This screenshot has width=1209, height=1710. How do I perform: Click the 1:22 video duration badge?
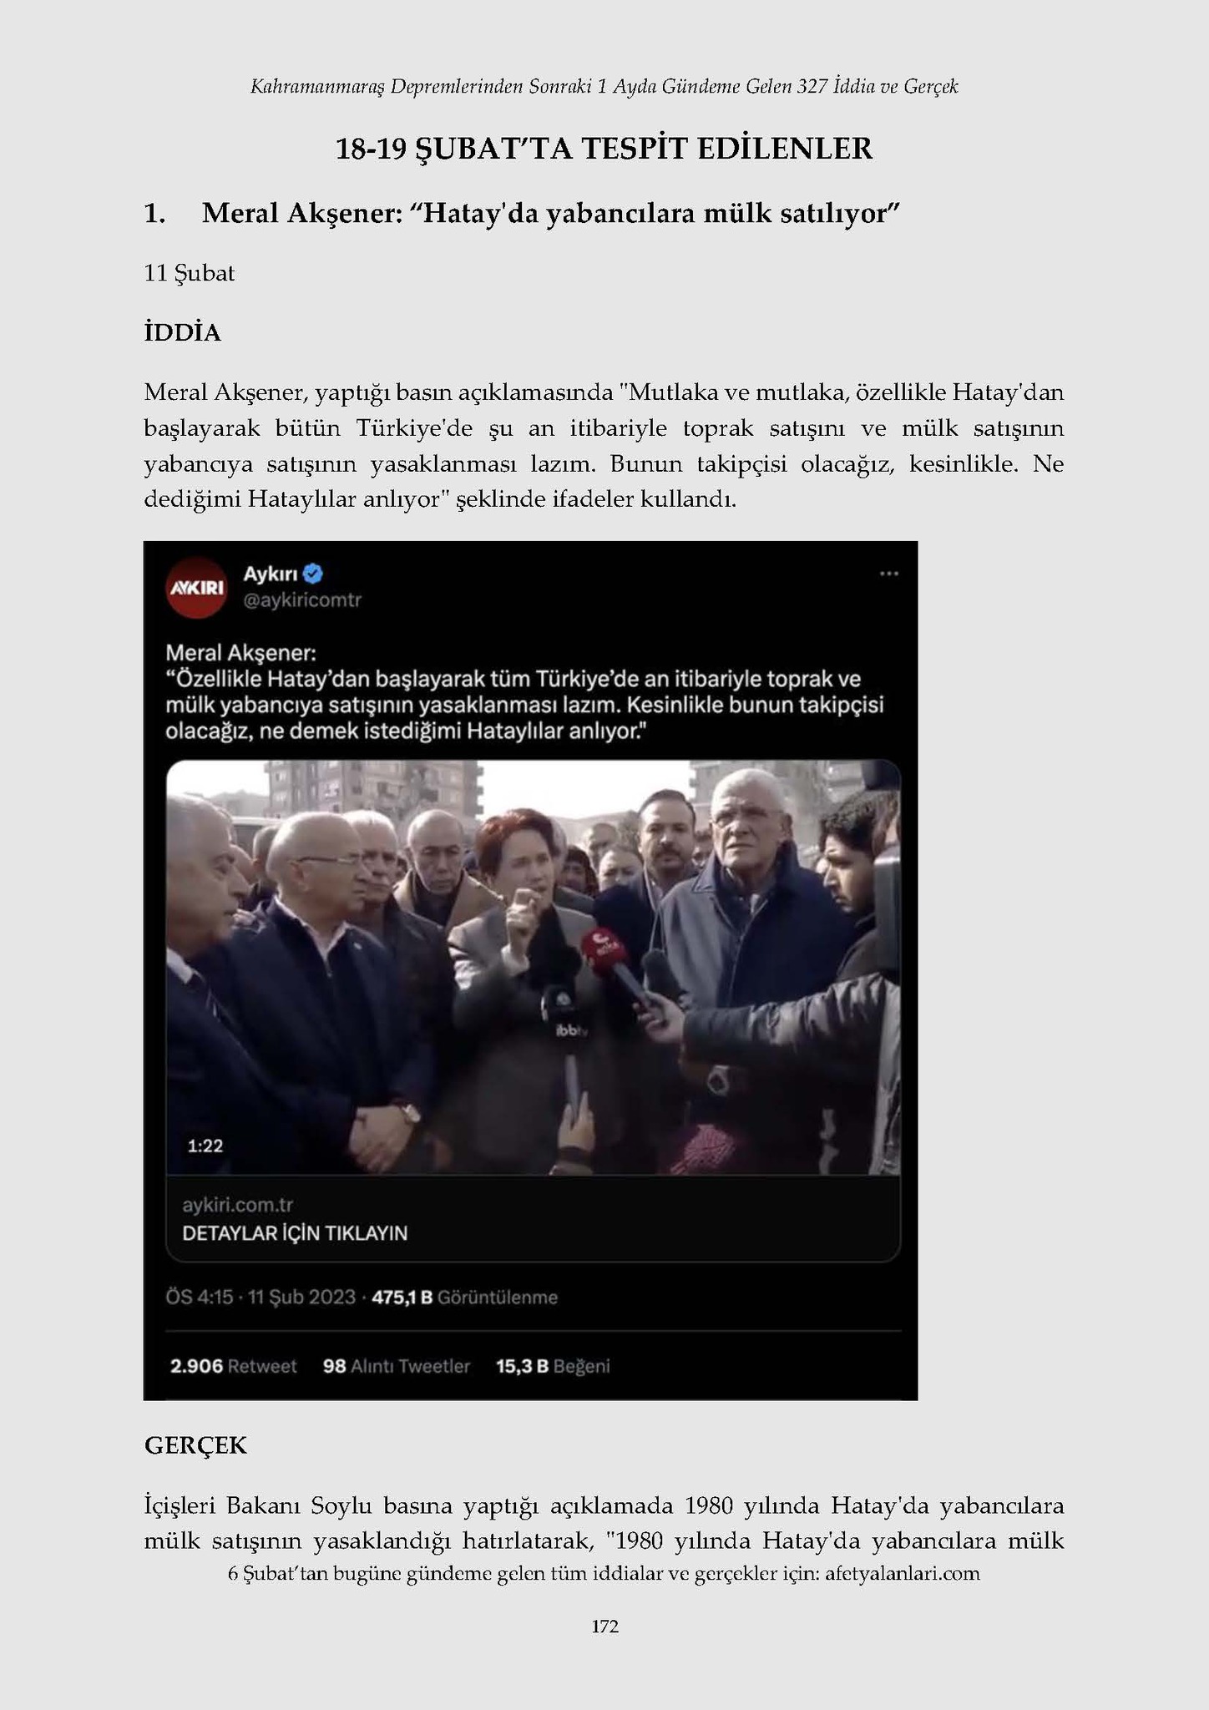[x=205, y=1146]
